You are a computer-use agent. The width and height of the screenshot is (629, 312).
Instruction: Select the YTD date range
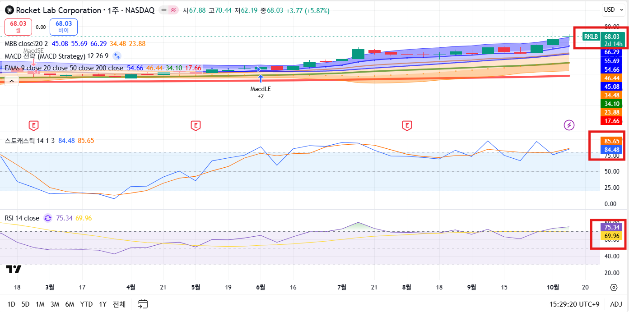[x=86, y=304]
